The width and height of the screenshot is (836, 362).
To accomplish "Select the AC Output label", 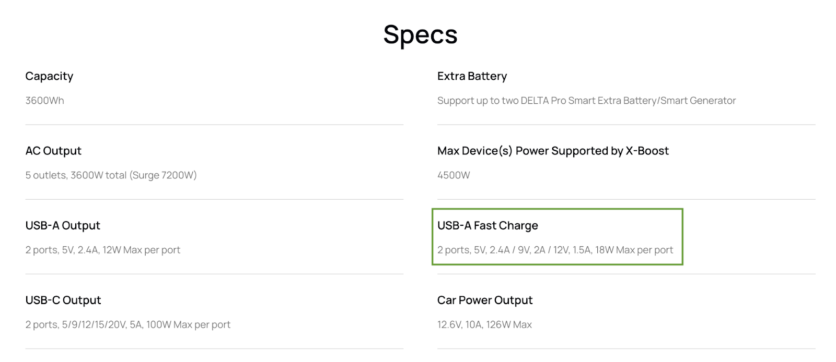I will (x=53, y=151).
